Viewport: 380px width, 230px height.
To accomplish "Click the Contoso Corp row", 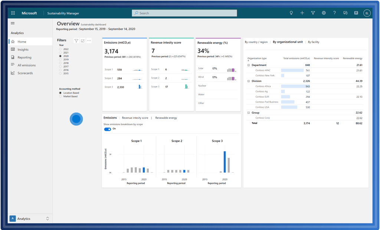I will coord(305,118).
